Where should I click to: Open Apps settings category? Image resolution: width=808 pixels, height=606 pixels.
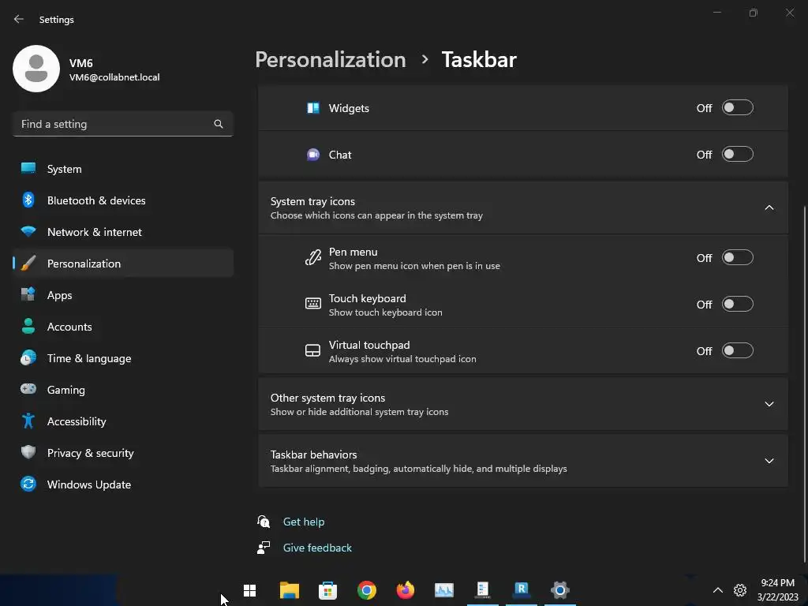coord(122,295)
